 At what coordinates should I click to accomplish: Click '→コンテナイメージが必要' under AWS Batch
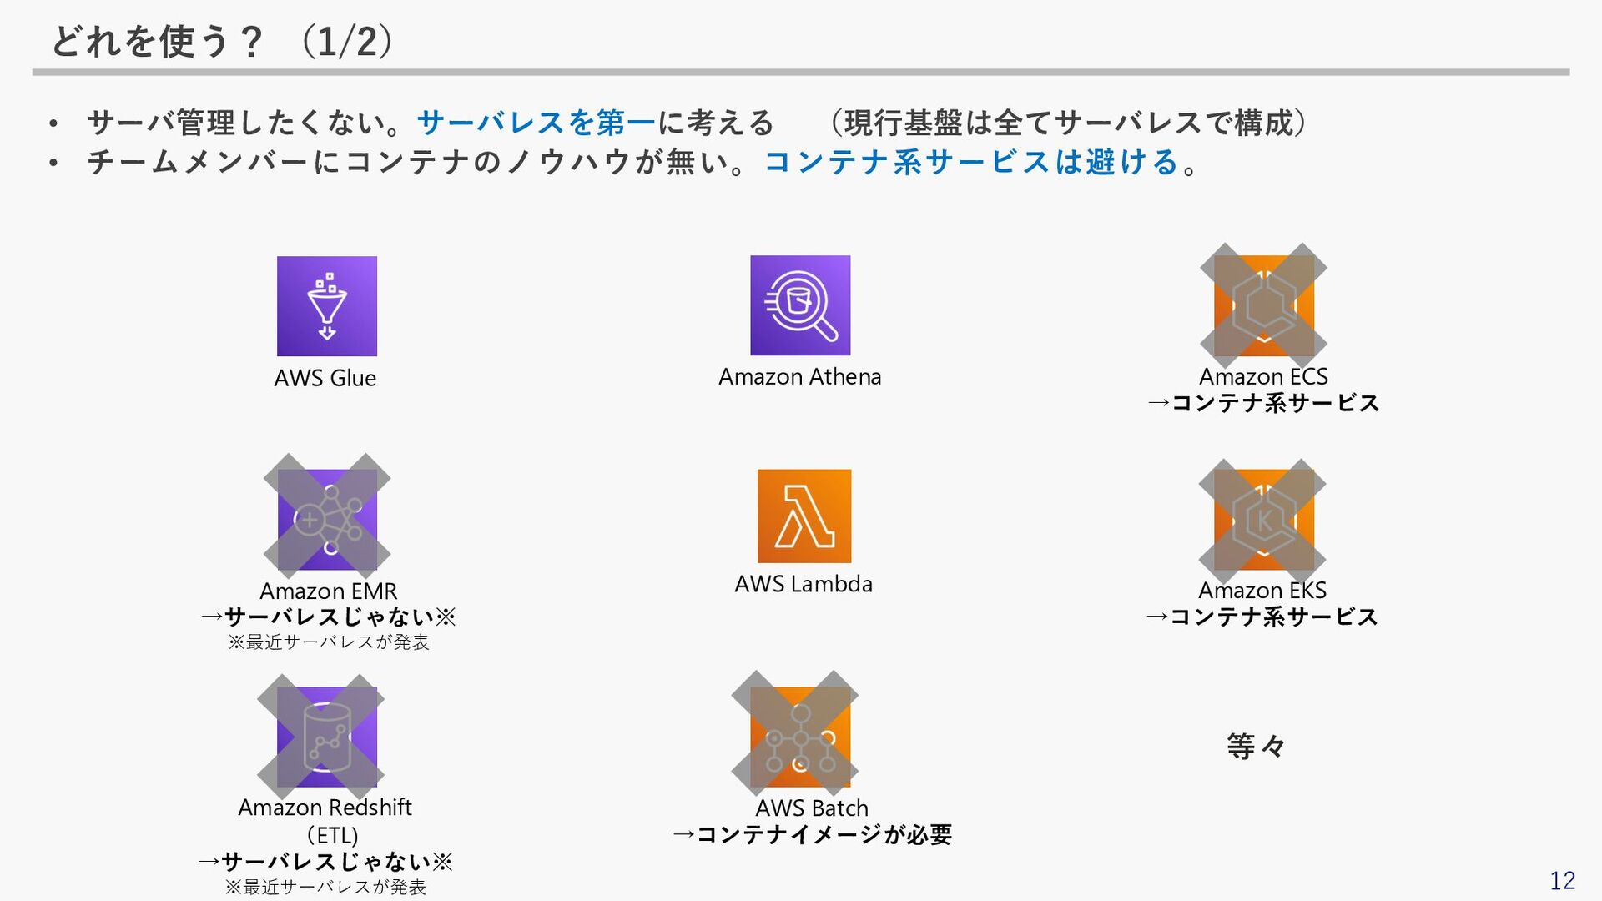click(812, 835)
